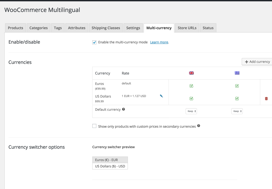This screenshot has width=272, height=189.
Task: Edit the US Dollars exchange rate pencil
Action: tap(161, 96)
